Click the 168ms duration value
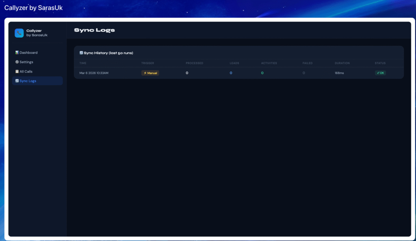The height and width of the screenshot is (241, 416). [x=339, y=73]
